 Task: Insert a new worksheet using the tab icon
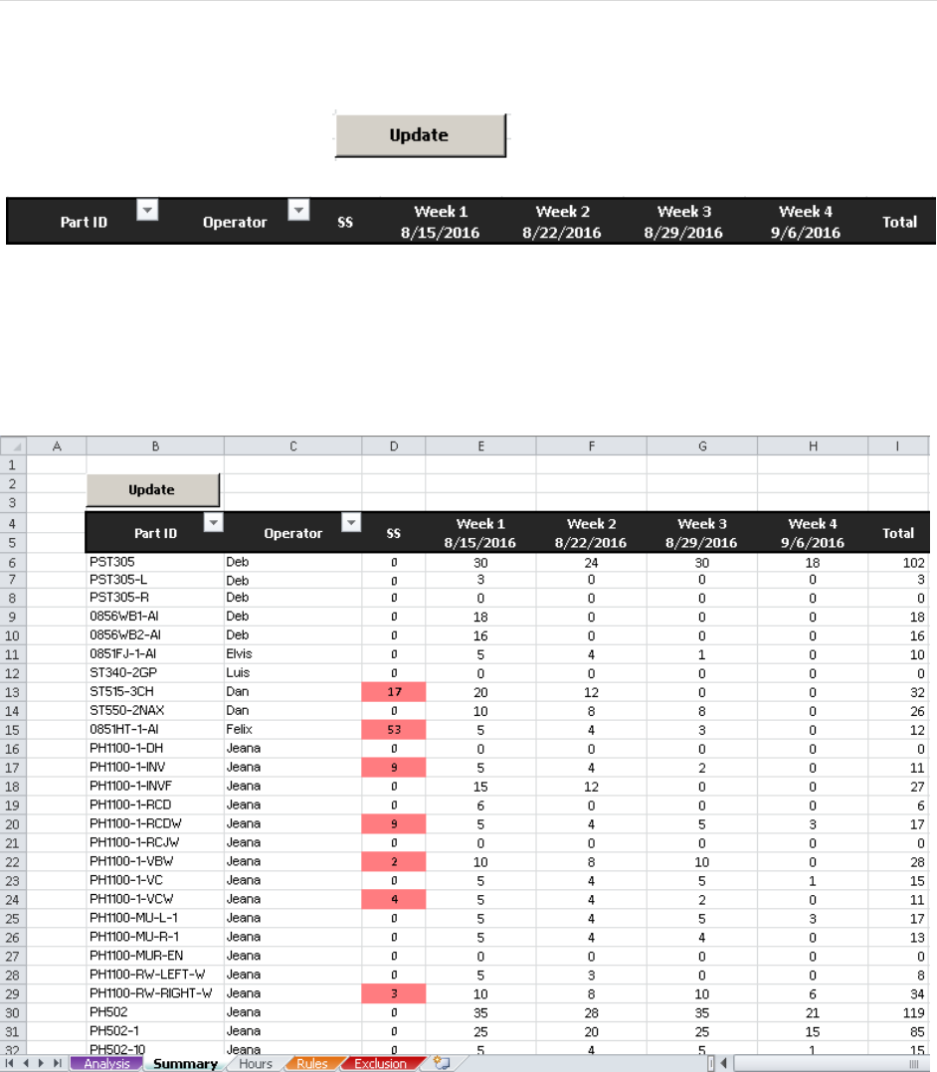[x=442, y=1063]
